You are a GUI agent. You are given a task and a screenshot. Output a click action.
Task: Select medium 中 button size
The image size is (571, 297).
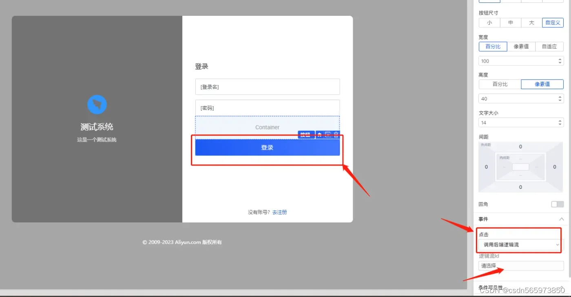(511, 23)
